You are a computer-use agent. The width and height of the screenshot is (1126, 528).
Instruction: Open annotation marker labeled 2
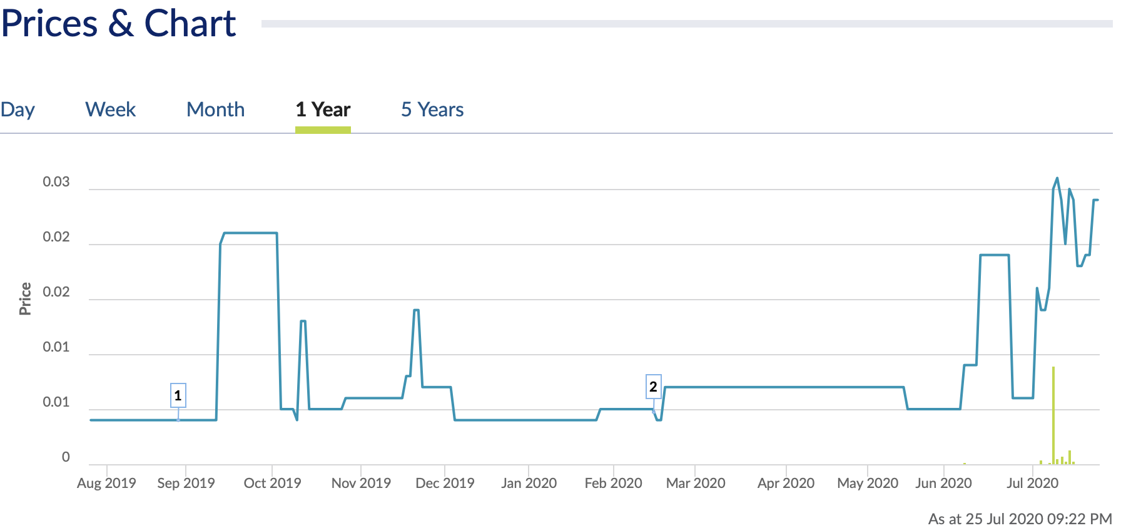pyautogui.click(x=653, y=387)
